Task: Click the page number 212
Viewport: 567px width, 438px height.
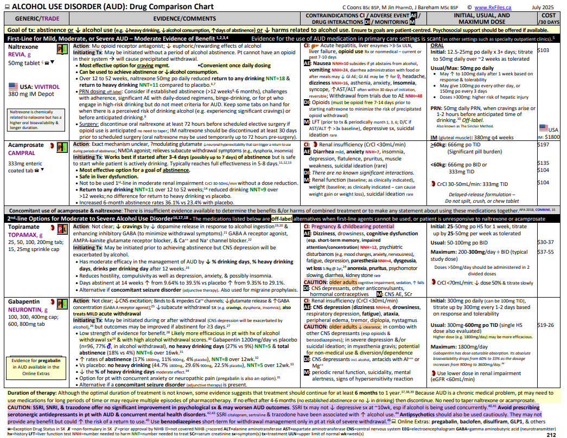Action: pyautogui.click(x=551, y=435)
